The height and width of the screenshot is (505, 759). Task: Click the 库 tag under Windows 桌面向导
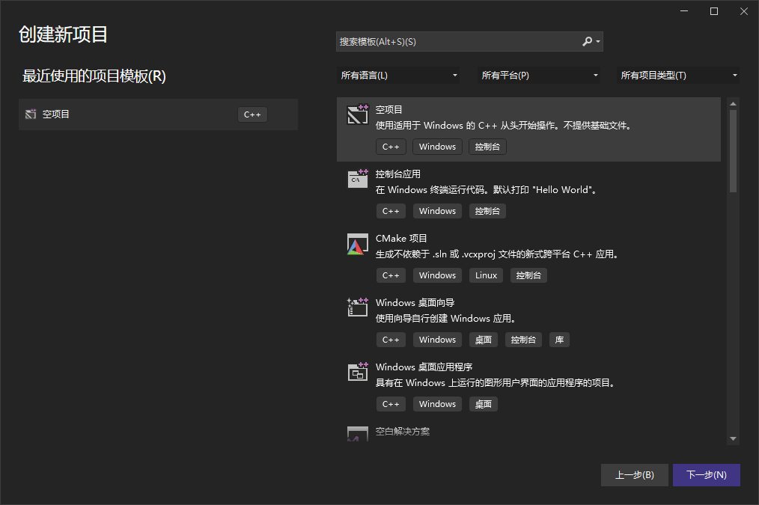[x=559, y=340]
